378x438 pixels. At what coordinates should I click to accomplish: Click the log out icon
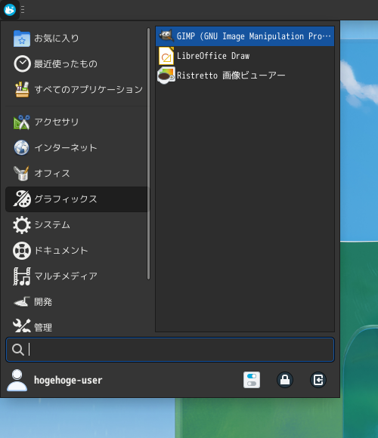318,380
